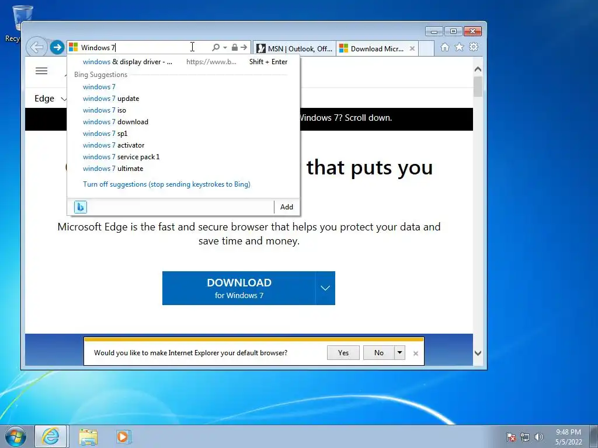Image resolution: width=598 pixels, height=448 pixels.
Task: Click DOWNLOAD for Windows 7 button
Action: click(x=239, y=288)
